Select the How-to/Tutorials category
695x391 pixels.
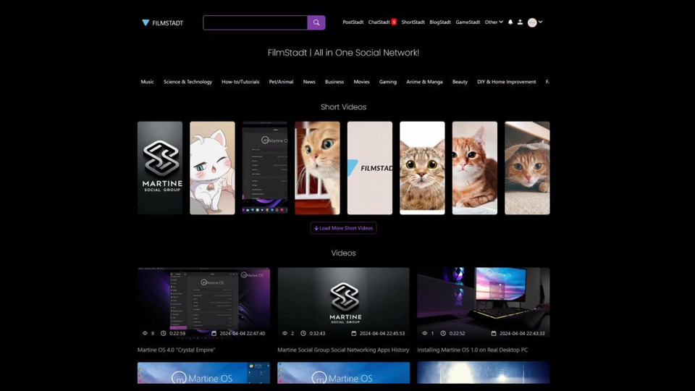(240, 82)
